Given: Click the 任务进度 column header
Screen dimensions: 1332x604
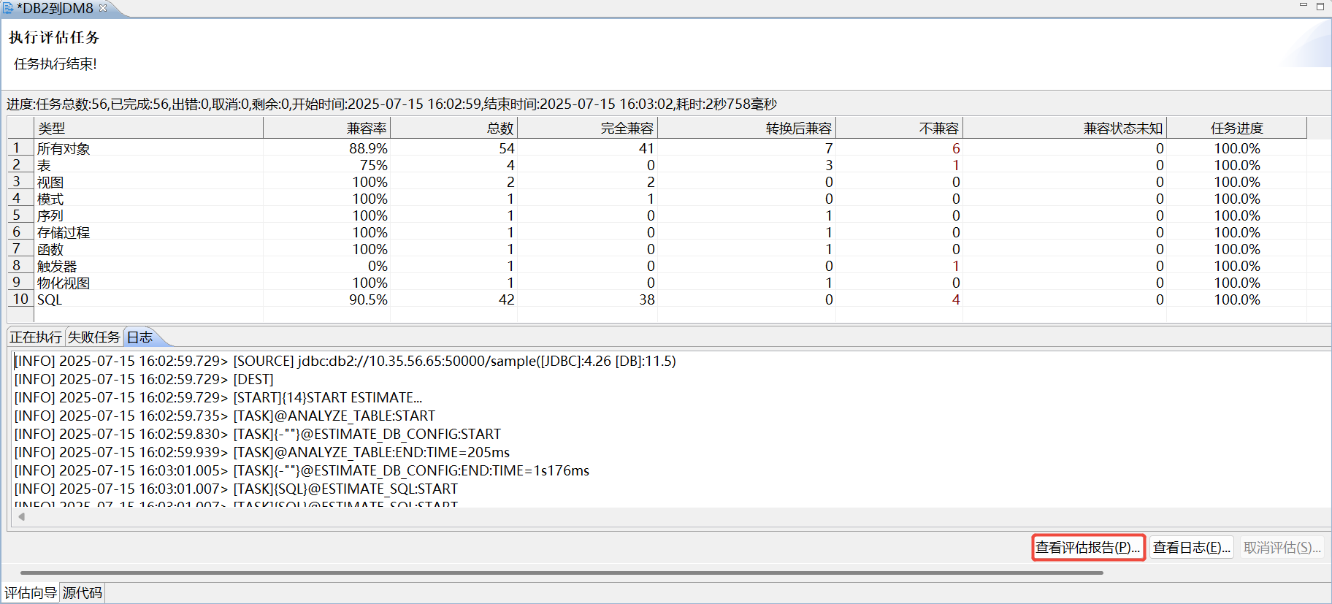Looking at the screenshot, I should pyautogui.click(x=1236, y=128).
